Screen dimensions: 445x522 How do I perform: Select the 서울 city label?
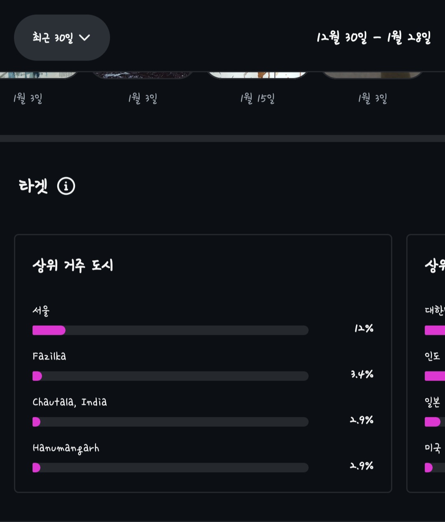click(41, 310)
